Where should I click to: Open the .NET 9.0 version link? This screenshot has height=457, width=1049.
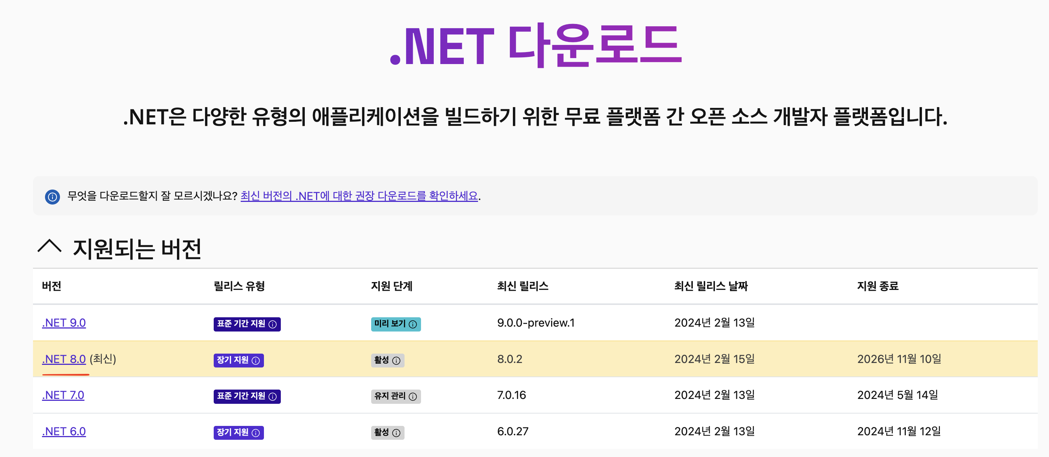pyautogui.click(x=64, y=323)
